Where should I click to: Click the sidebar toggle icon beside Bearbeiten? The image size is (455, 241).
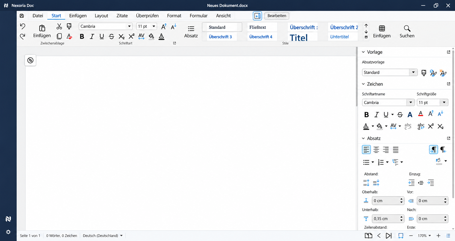point(257,16)
